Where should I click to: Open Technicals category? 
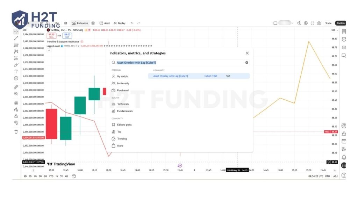click(120, 104)
